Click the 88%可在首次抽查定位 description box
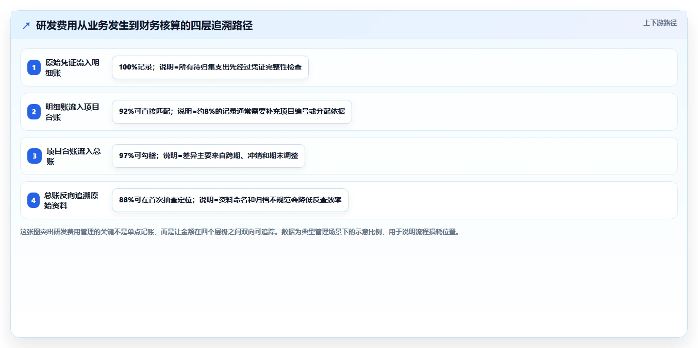The image size is (698, 348). click(230, 200)
